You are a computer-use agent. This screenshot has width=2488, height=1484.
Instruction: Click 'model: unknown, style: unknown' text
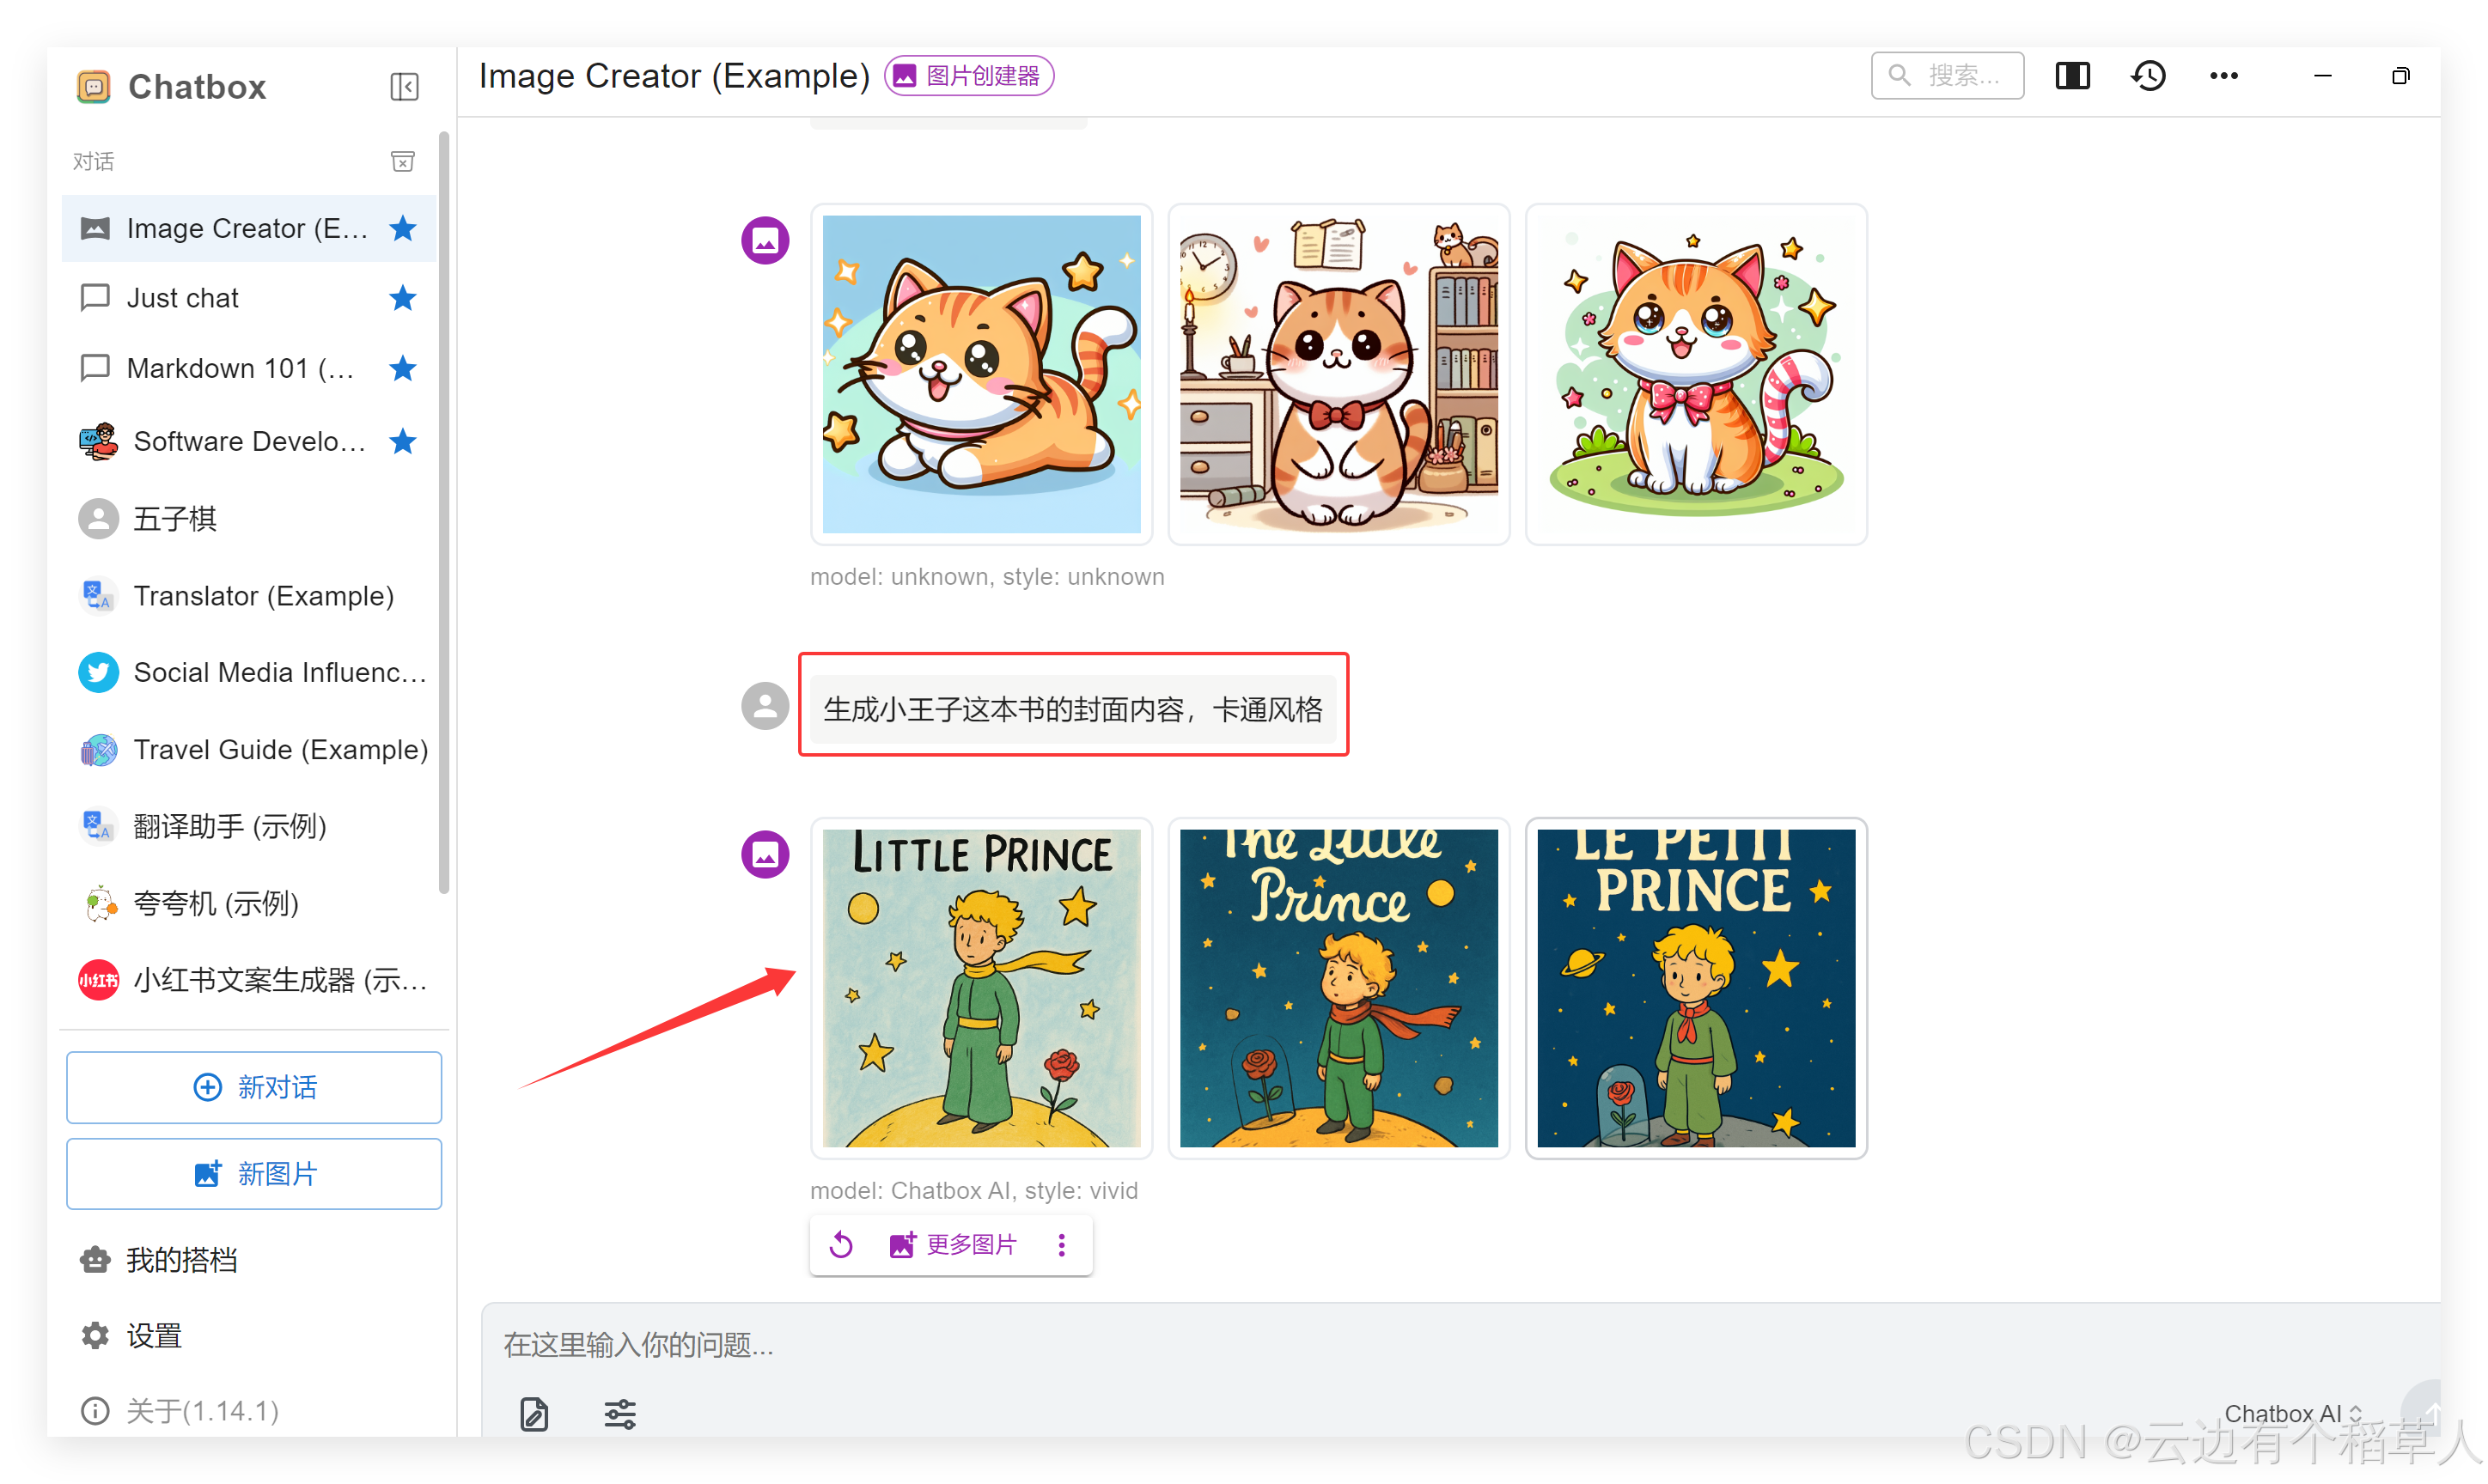tap(986, 577)
